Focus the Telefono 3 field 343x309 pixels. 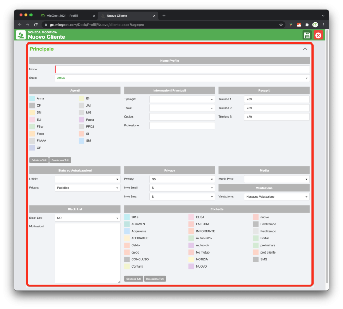click(277, 117)
